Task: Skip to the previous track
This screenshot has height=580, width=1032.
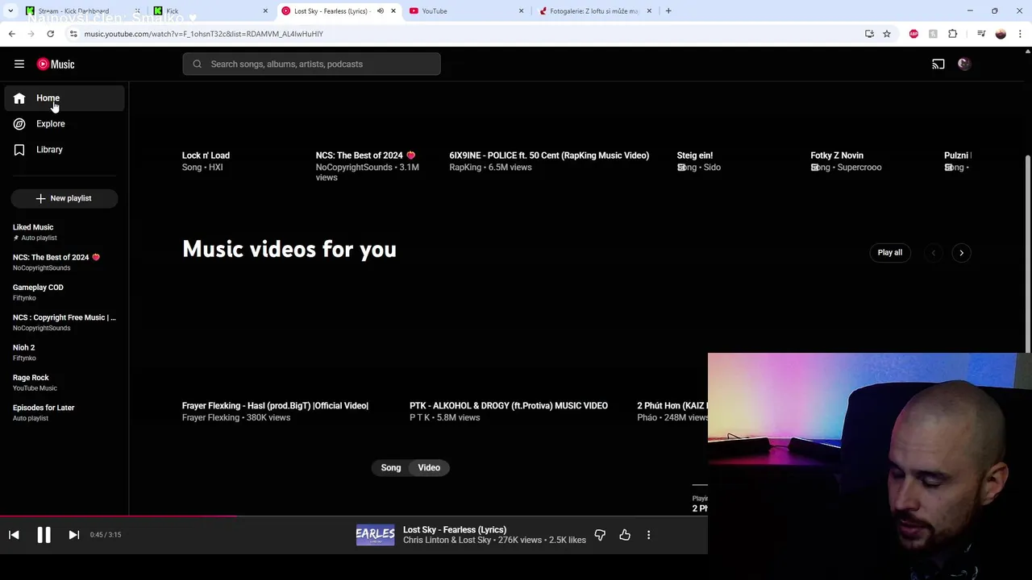Action: (14, 535)
